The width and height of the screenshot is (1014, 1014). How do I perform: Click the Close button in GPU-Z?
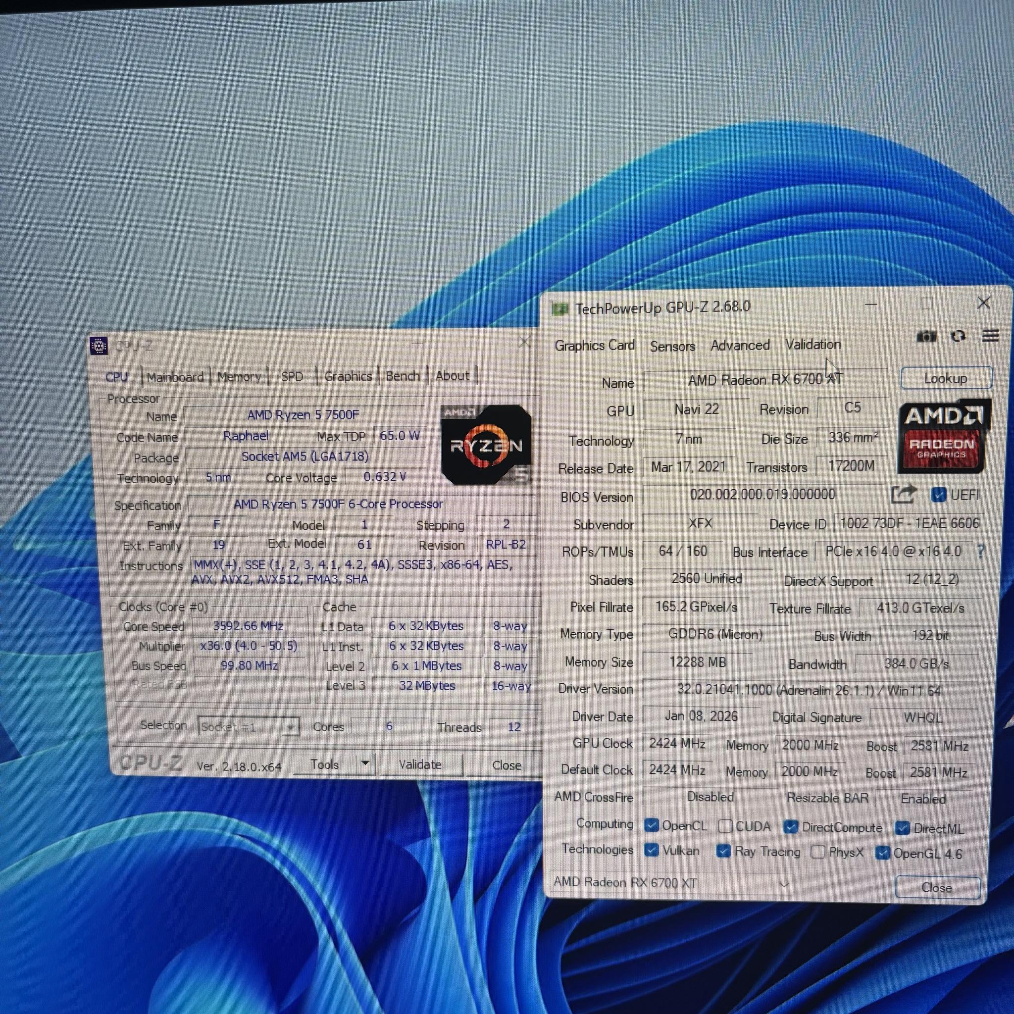point(937,888)
